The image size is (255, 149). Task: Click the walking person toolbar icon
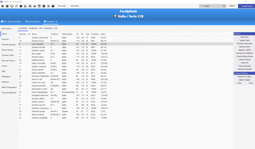click(x=25, y=6)
